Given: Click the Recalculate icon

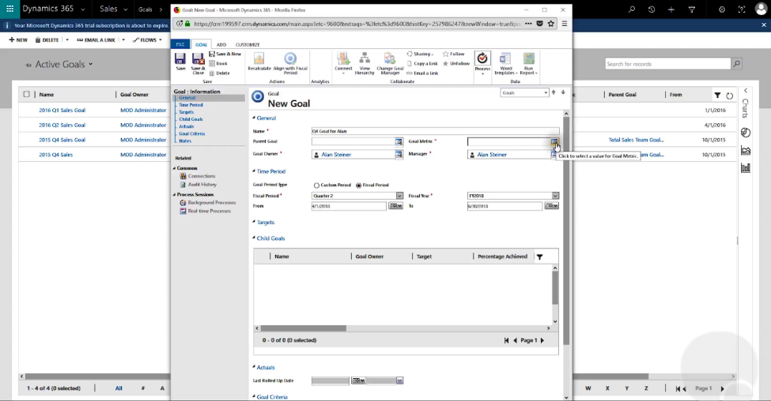Looking at the screenshot, I should point(259,58).
